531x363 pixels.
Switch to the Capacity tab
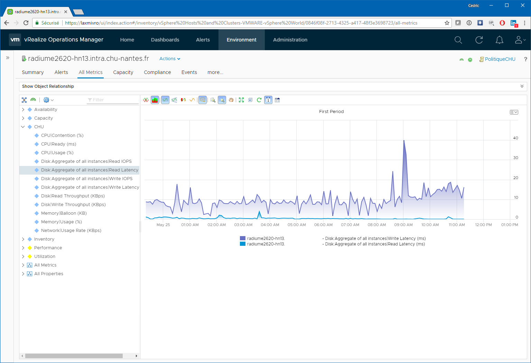click(x=123, y=72)
